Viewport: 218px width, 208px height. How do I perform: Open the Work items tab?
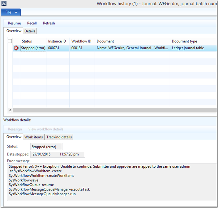pos(34,137)
